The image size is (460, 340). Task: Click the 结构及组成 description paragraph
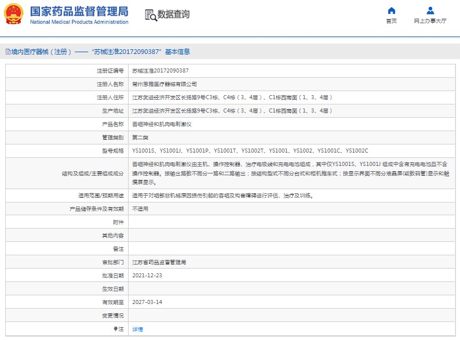tap(290, 173)
